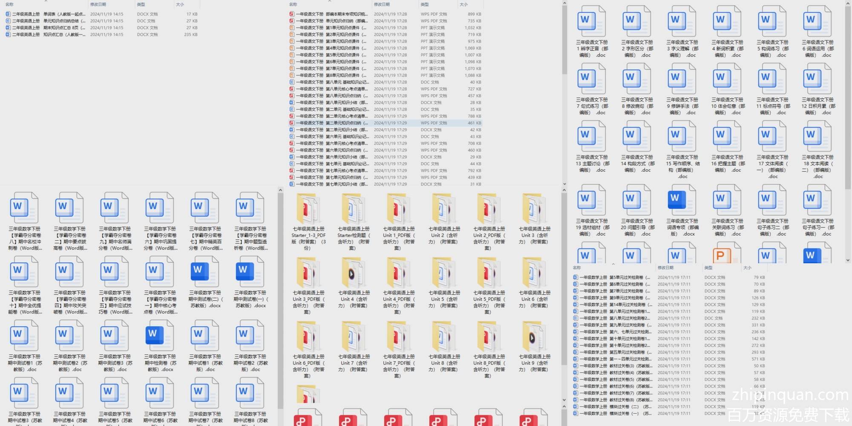Open the 三年级语文下册 词语专项 docx file
852x426 pixels.
[x=682, y=200]
